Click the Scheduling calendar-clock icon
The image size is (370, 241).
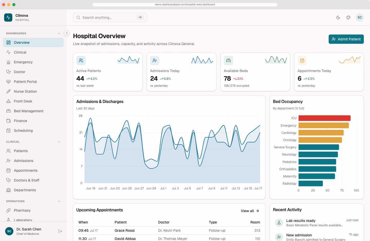[x=8, y=131]
